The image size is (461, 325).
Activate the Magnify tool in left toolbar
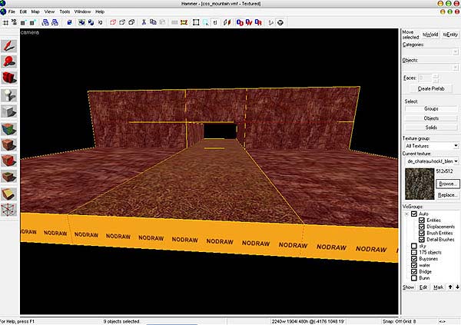point(9,60)
